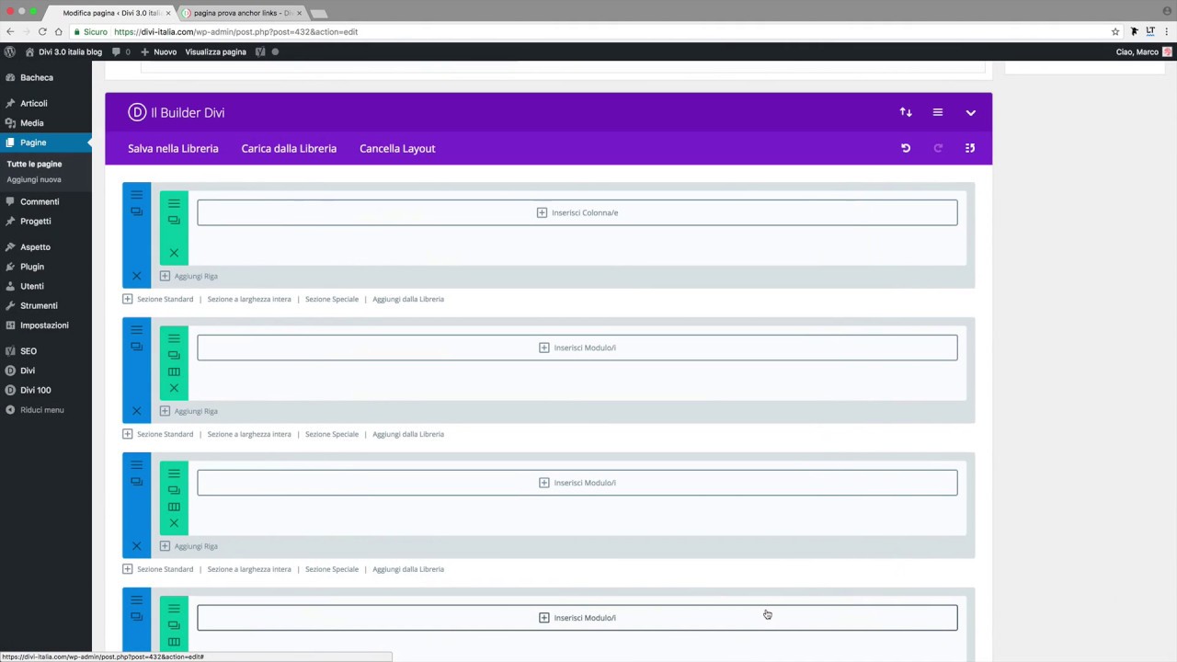Delete the green row in third section
This screenshot has width=1177, height=662.
click(x=174, y=523)
